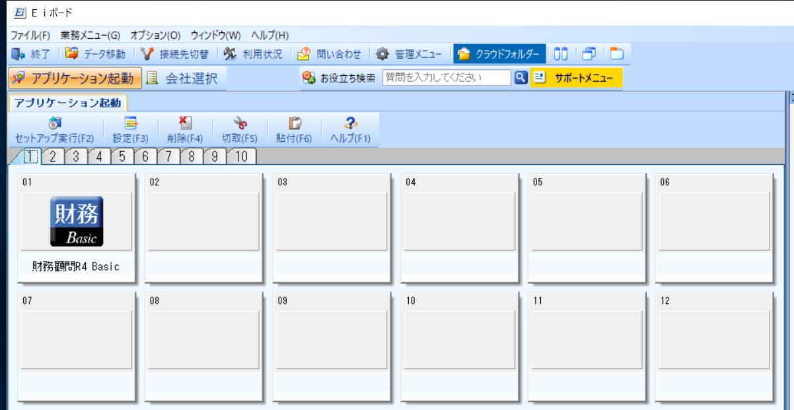Click the 終了 exit icon

[x=18, y=54]
